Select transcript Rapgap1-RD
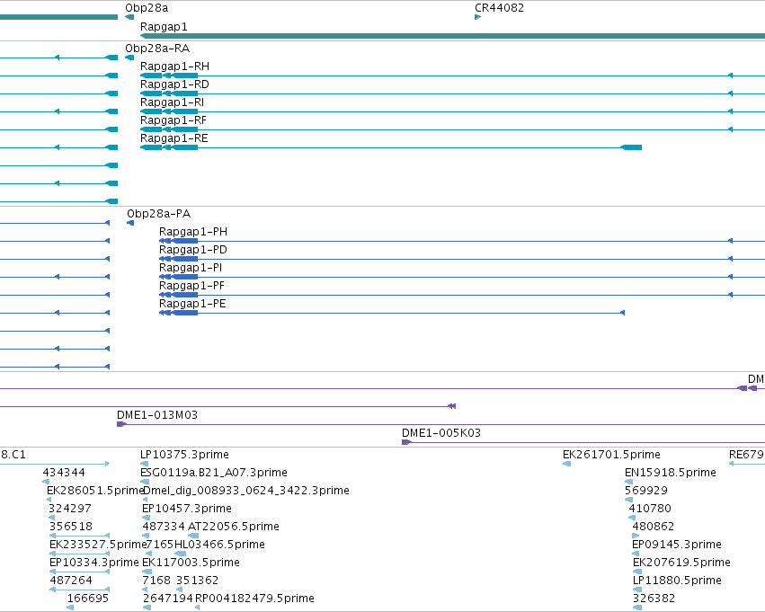 pyautogui.click(x=174, y=84)
